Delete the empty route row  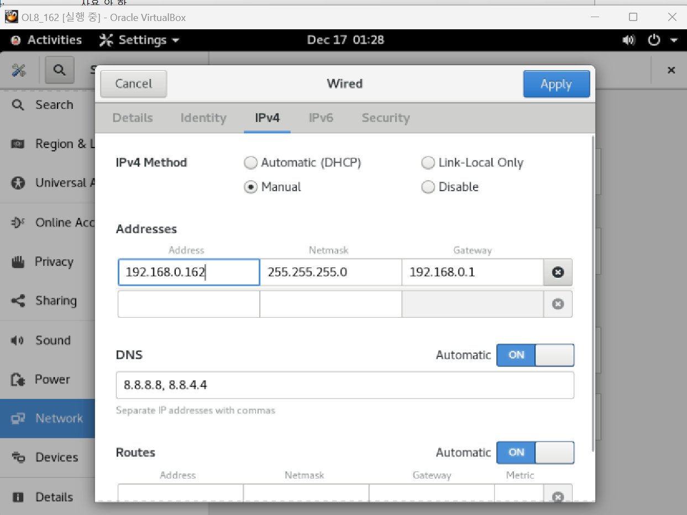point(558,494)
